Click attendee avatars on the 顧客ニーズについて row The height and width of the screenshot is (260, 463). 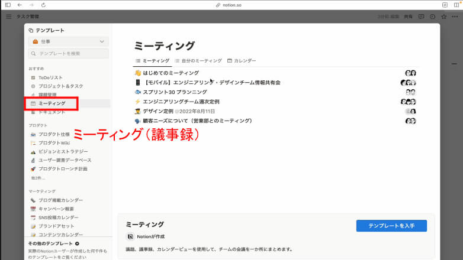410,121
